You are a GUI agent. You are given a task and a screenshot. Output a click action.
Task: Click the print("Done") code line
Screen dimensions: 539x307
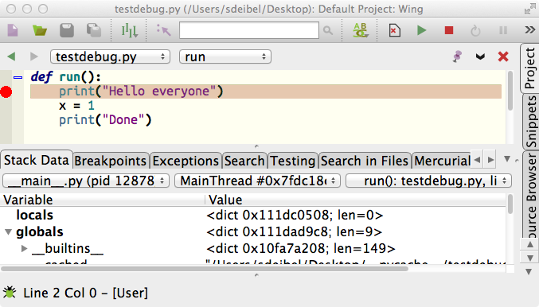pyautogui.click(x=105, y=120)
